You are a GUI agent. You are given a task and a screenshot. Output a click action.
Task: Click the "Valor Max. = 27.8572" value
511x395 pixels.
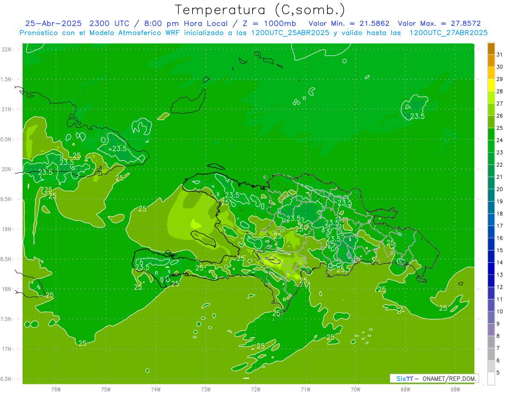439,23
